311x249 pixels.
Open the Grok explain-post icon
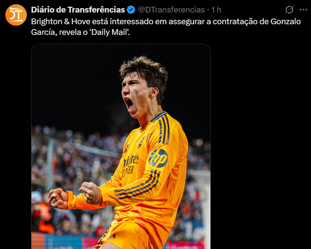pyautogui.click(x=289, y=10)
